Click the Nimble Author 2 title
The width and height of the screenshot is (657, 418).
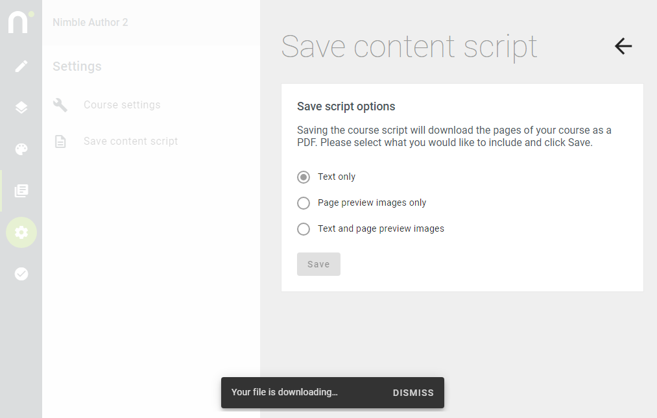tap(90, 22)
